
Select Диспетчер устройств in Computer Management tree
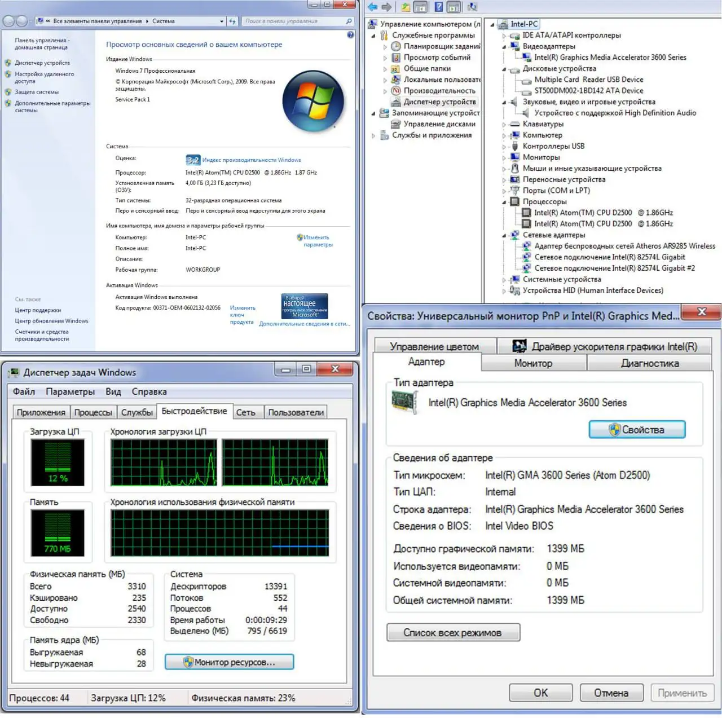pyautogui.click(x=440, y=102)
